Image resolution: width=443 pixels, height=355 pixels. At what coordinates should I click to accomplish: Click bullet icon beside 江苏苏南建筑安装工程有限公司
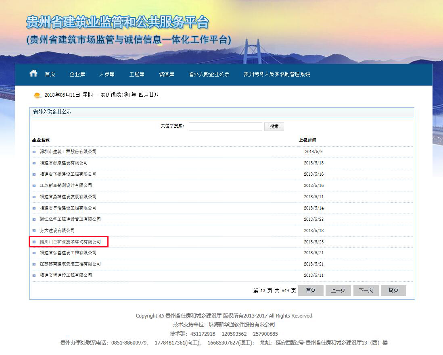click(x=34, y=264)
